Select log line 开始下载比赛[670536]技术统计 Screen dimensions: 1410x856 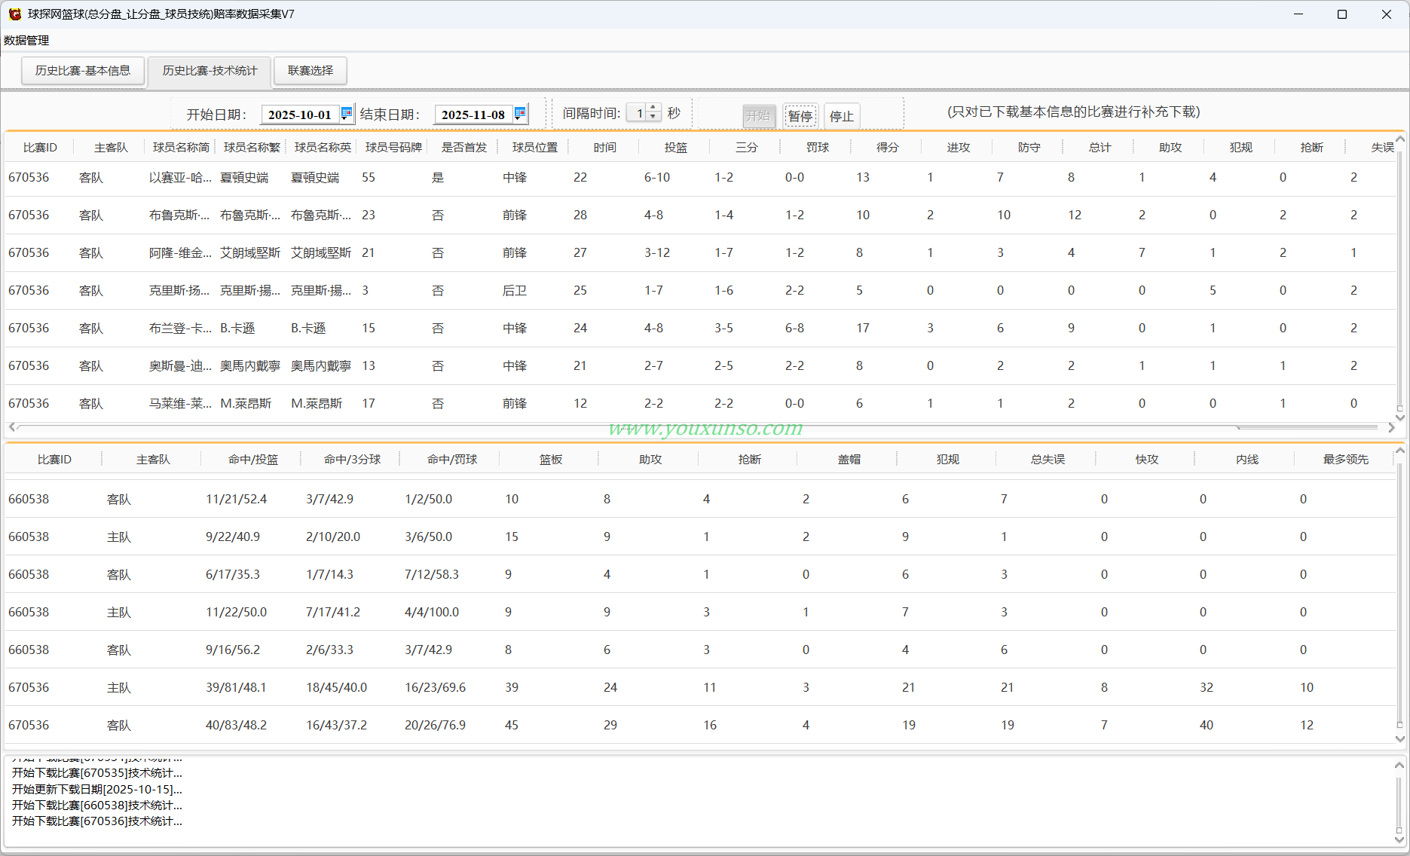coord(96,821)
